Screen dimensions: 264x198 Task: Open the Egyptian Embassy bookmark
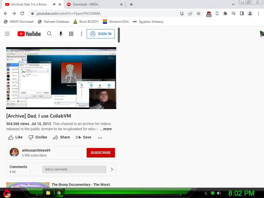(x=148, y=22)
